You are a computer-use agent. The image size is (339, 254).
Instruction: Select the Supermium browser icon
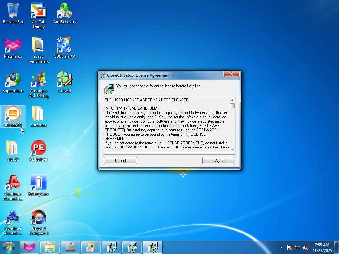click(13, 82)
